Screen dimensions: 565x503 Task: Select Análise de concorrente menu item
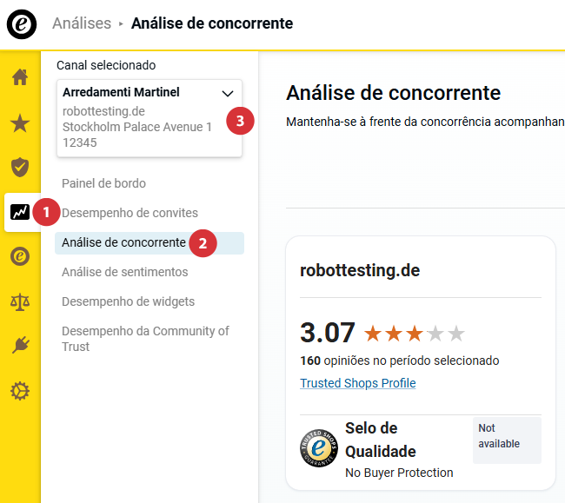pos(123,242)
